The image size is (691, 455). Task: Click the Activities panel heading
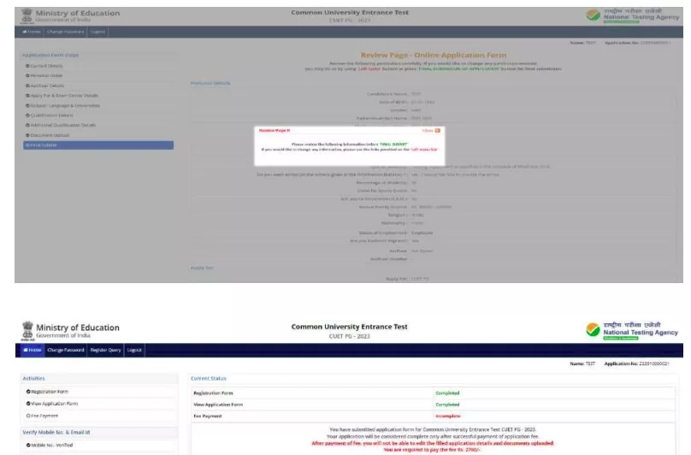coord(33,378)
